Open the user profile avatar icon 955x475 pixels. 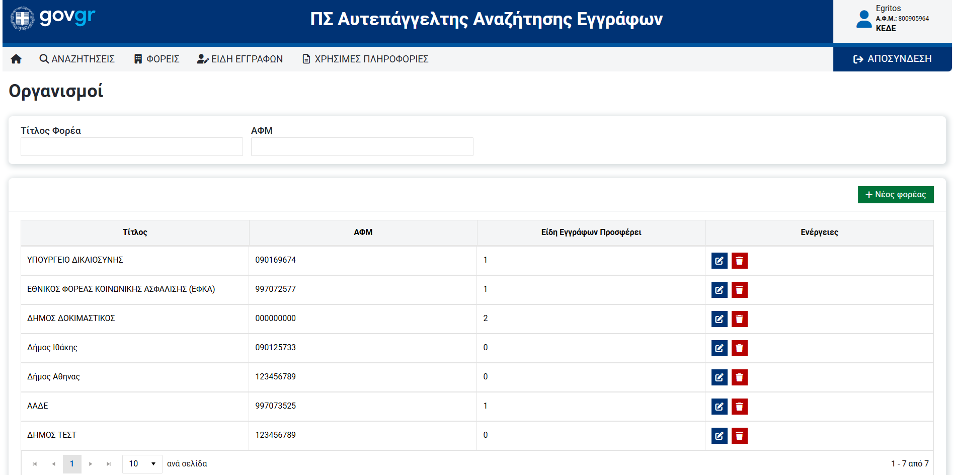864,19
